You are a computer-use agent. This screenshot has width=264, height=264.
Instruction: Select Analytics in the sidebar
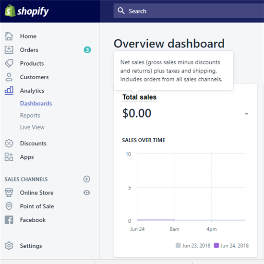(x=32, y=91)
